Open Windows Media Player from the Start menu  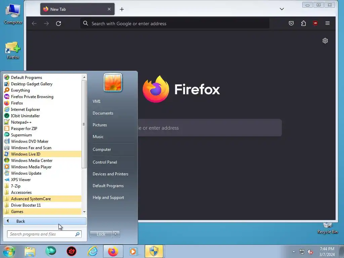tap(43, 167)
